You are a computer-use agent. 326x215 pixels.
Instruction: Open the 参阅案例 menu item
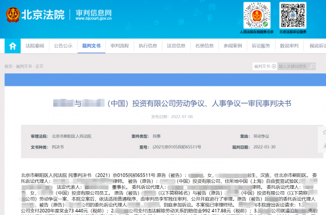click(x=233, y=46)
